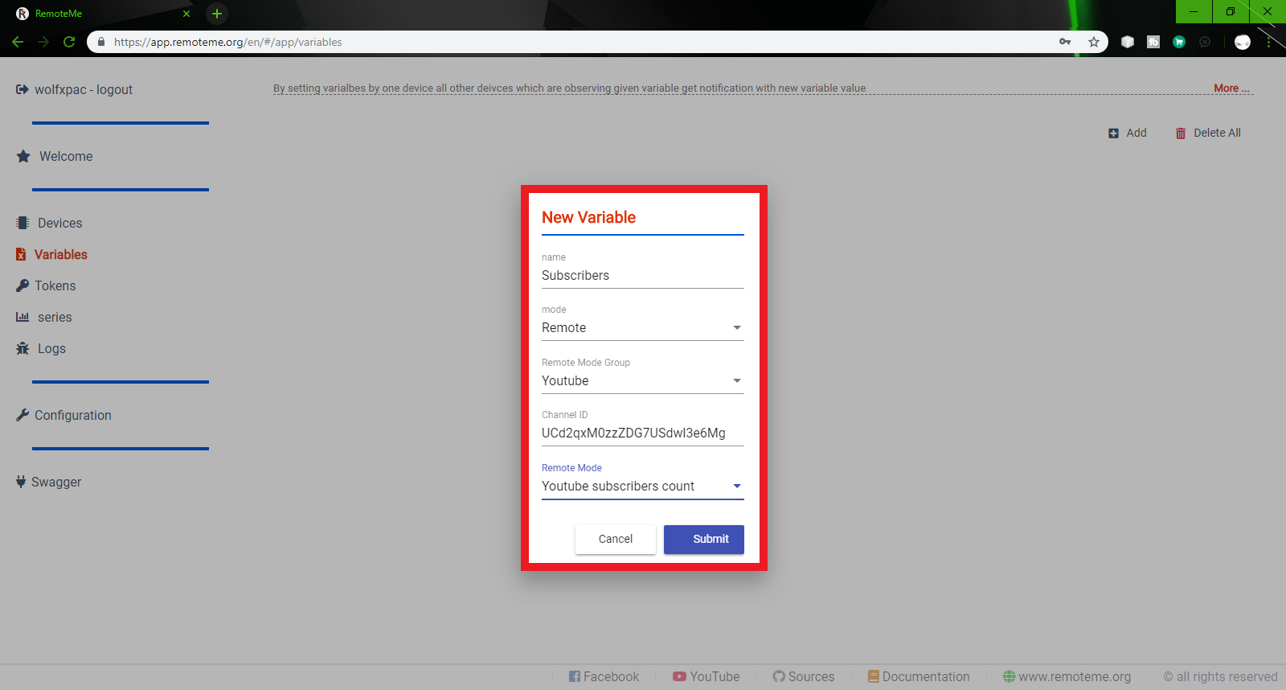Open Swagger in the sidebar

(x=56, y=482)
